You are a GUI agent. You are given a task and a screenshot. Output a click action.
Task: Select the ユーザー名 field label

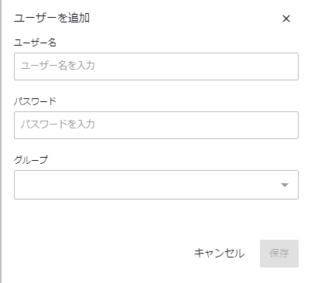pos(35,43)
